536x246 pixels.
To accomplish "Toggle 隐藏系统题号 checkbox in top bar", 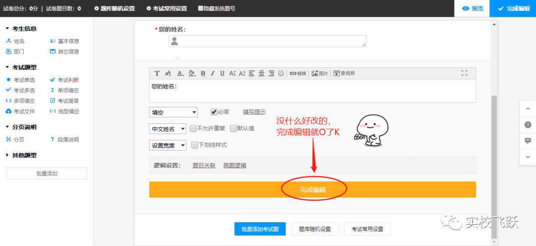I will tap(201, 8).
